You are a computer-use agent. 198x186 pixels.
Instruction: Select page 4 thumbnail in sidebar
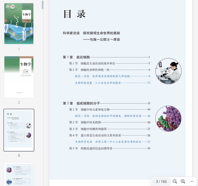tap(19, 174)
